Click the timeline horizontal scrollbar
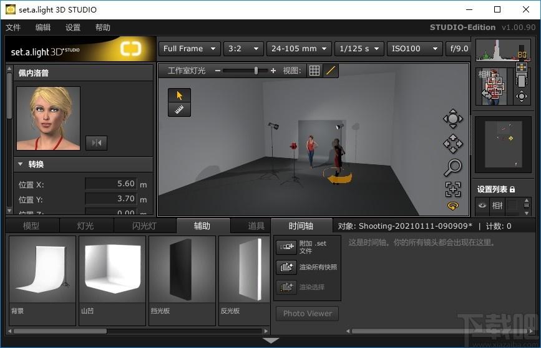 [x=440, y=331]
